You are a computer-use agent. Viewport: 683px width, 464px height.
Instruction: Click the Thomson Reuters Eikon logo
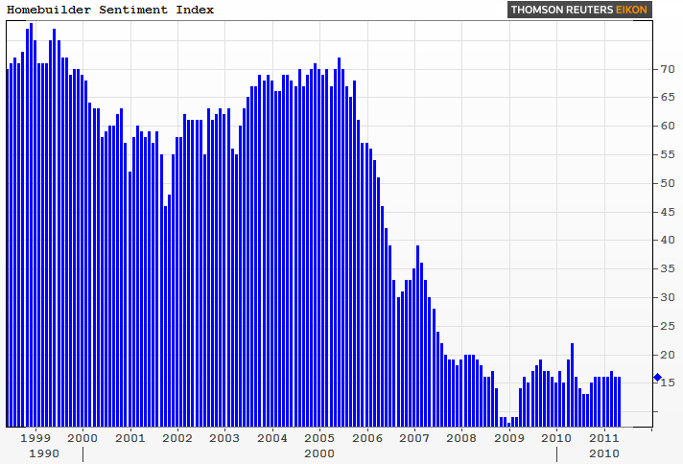579,11
